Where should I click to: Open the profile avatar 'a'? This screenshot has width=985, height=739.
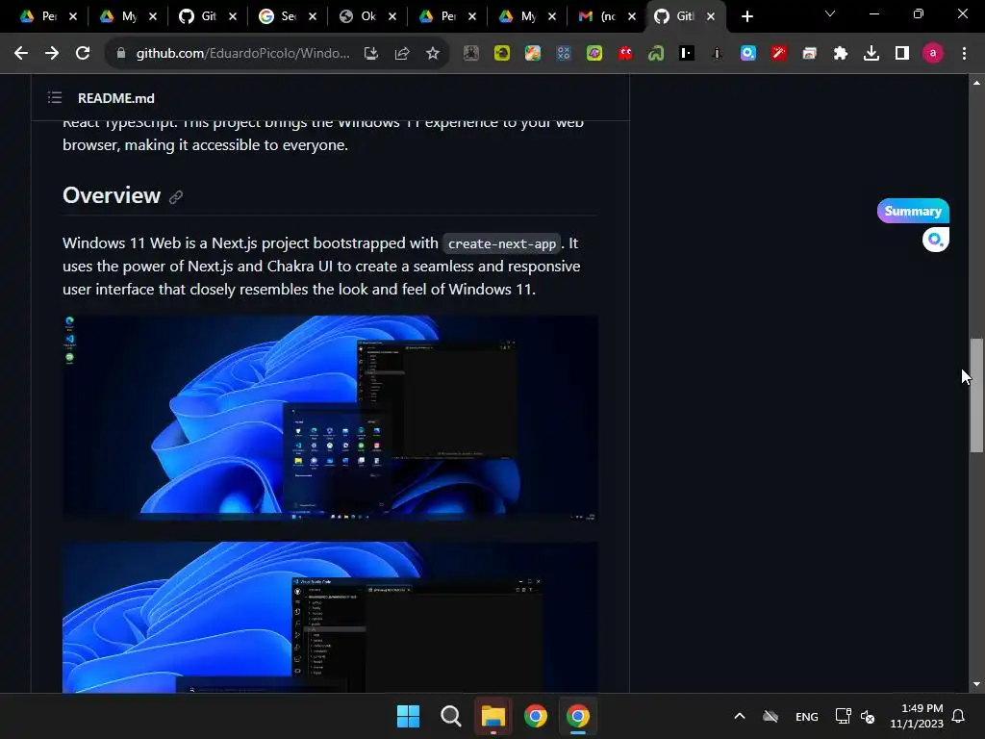pyautogui.click(x=933, y=54)
